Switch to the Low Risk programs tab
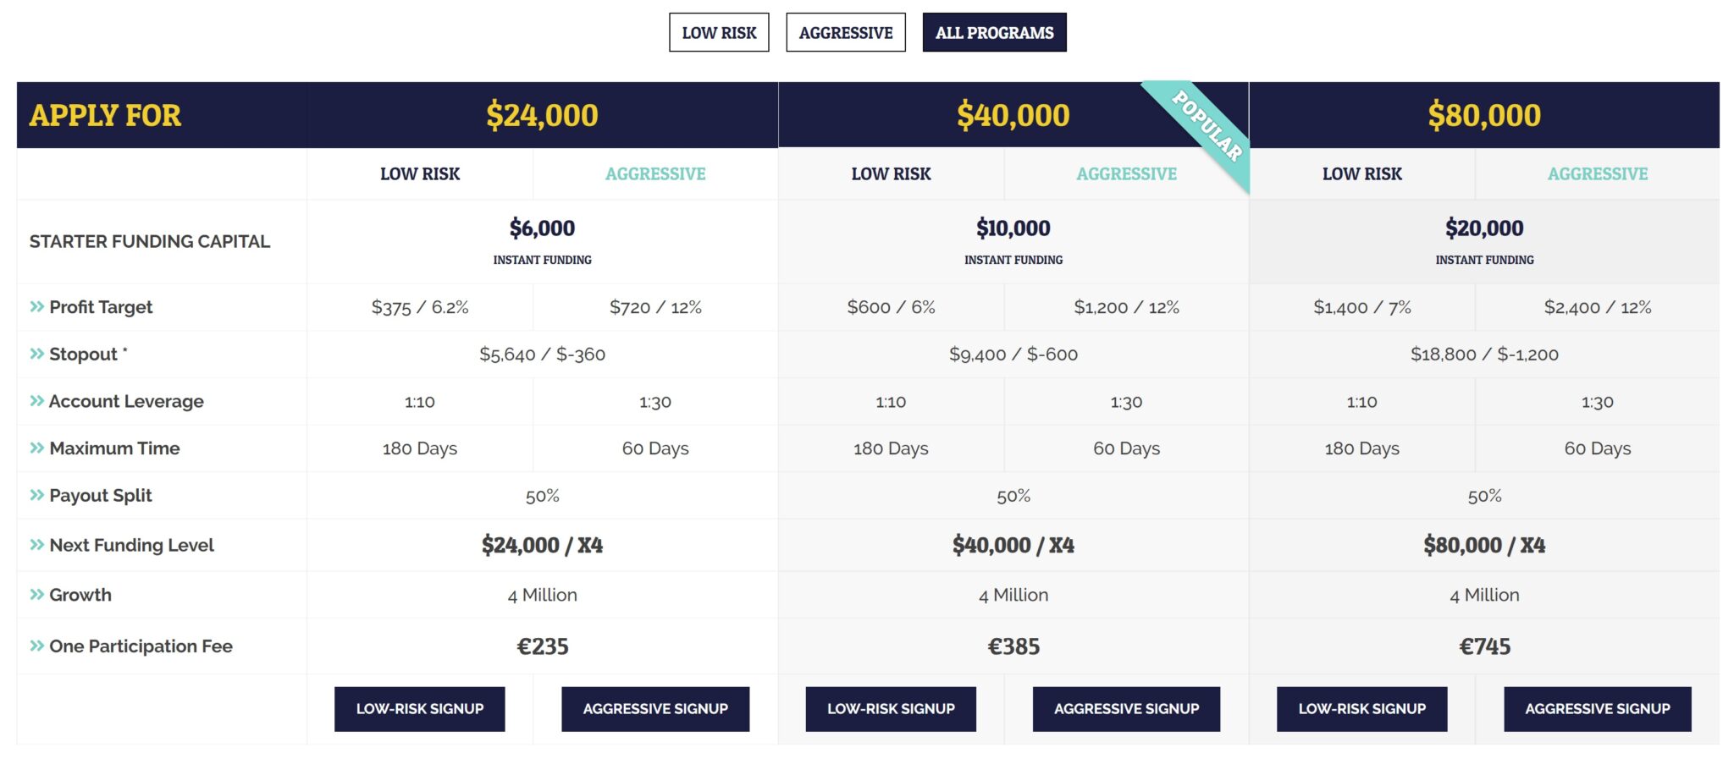This screenshot has height=764, width=1734. (x=719, y=33)
